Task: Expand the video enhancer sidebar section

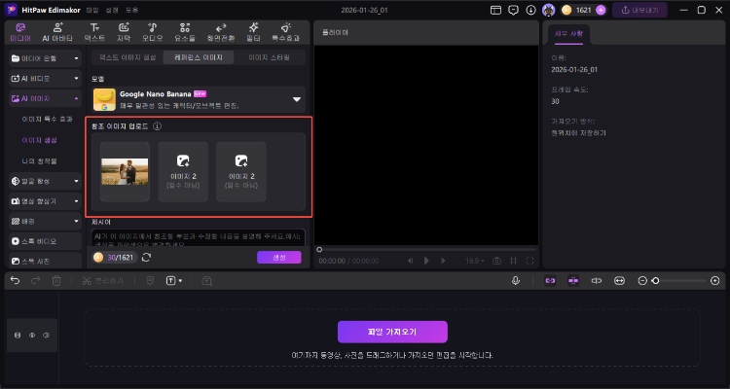Action: pyautogui.click(x=45, y=201)
